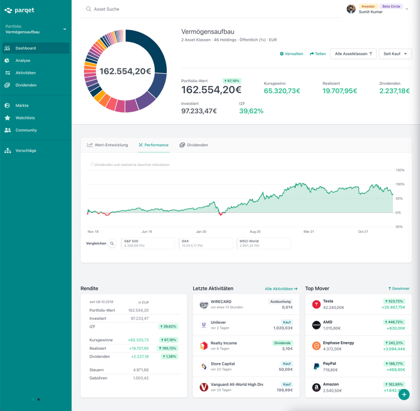Open the Seit Kauf dropdown
This screenshot has height=411, width=420.
tap(395, 54)
